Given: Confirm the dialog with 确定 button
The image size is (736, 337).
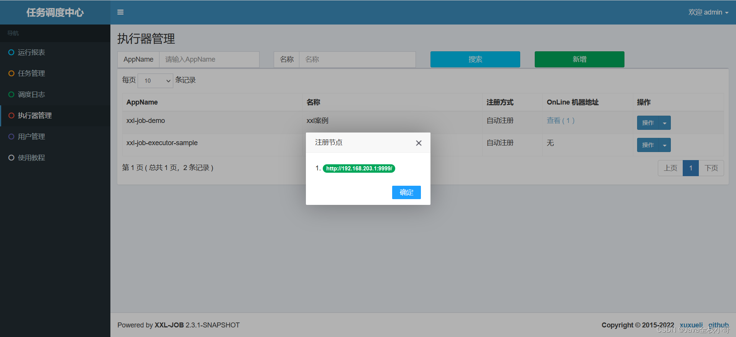Looking at the screenshot, I should pyautogui.click(x=406, y=192).
